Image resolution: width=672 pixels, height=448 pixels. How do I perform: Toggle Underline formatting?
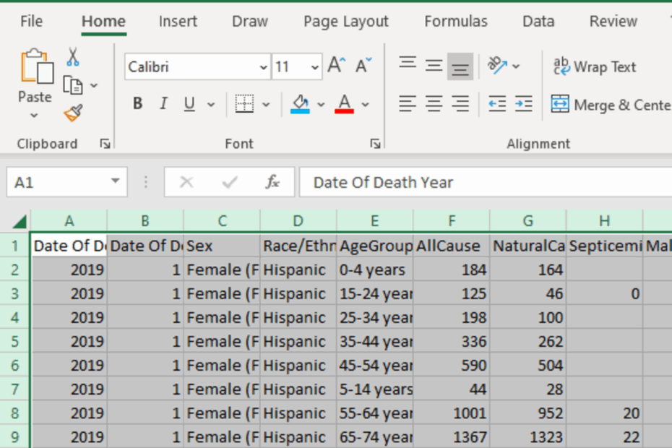[x=189, y=104]
